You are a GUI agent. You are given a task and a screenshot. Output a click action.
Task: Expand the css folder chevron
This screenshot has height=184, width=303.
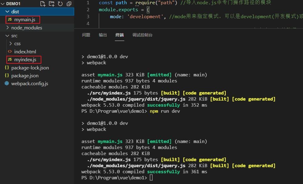click(10, 44)
